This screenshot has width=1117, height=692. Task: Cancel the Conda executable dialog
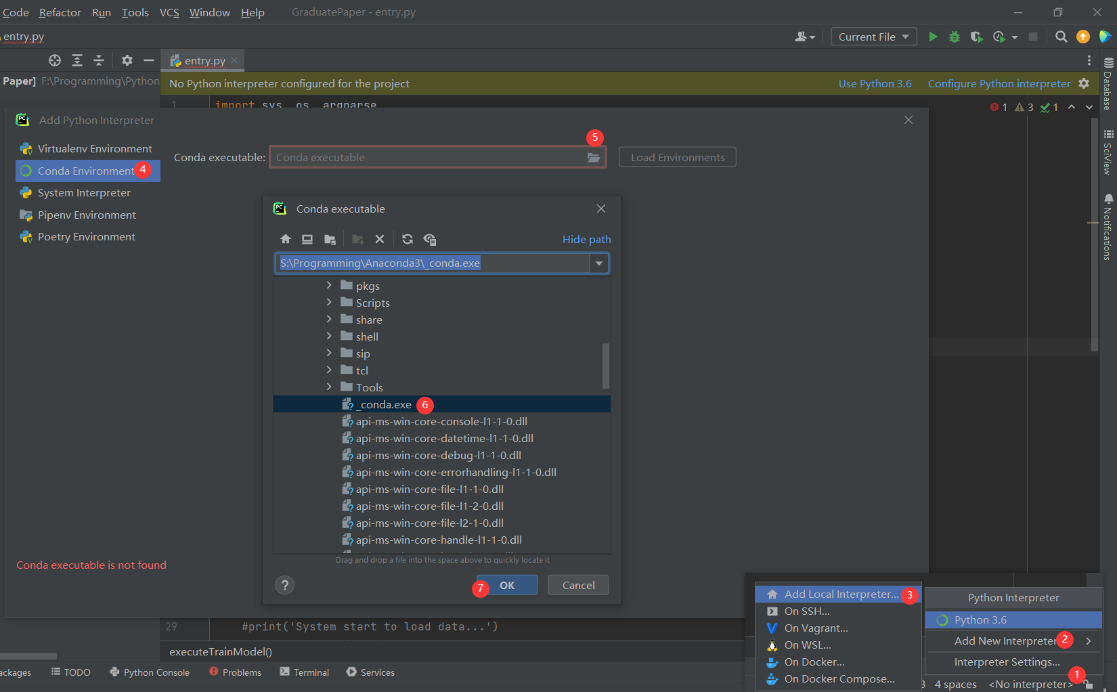[579, 585]
